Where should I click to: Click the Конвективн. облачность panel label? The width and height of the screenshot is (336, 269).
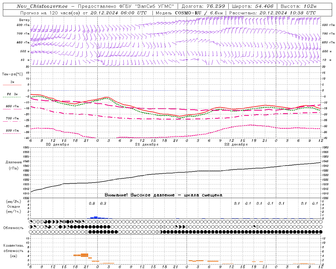point(13,248)
